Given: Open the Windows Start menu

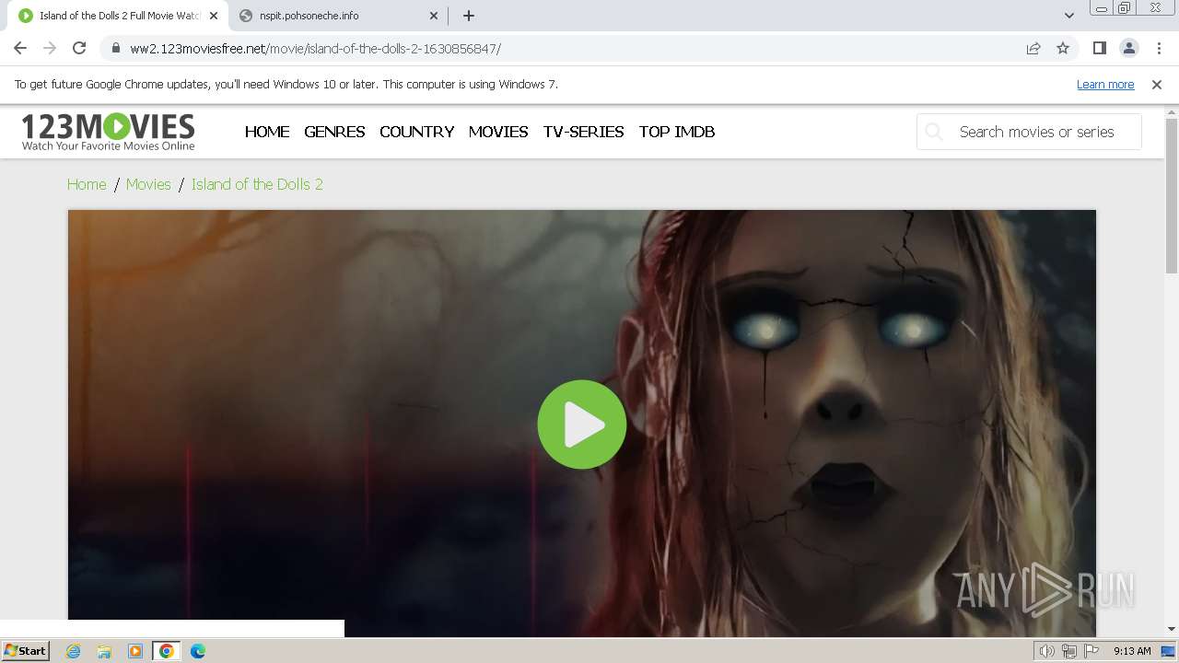Looking at the screenshot, I should (x=25, y=651).
